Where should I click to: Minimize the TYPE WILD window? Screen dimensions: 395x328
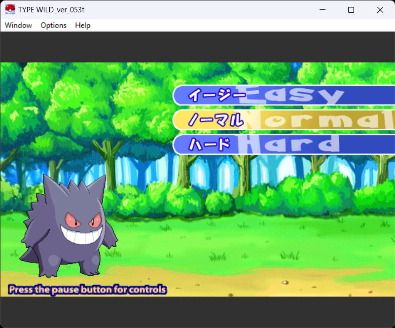(x=322, y=9)
